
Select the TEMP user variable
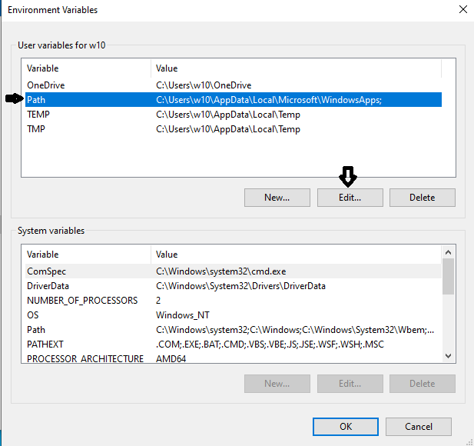[234, 115]
